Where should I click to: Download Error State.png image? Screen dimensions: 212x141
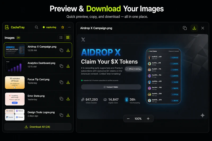68,99
